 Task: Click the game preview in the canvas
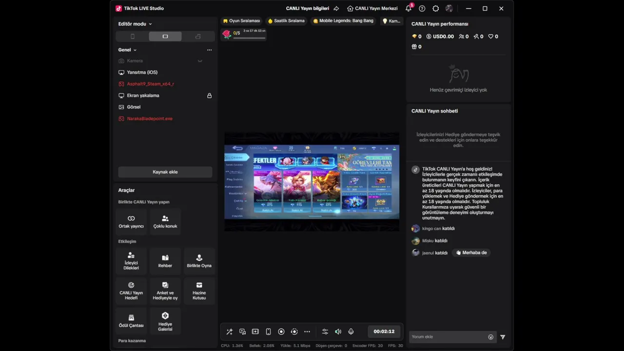[x=312, y=182]
